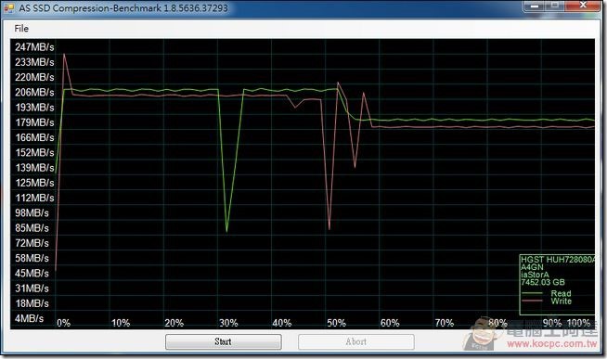Click the 60% compression label
The width and height of the screenshot is (607, 359).
point(390,323)
